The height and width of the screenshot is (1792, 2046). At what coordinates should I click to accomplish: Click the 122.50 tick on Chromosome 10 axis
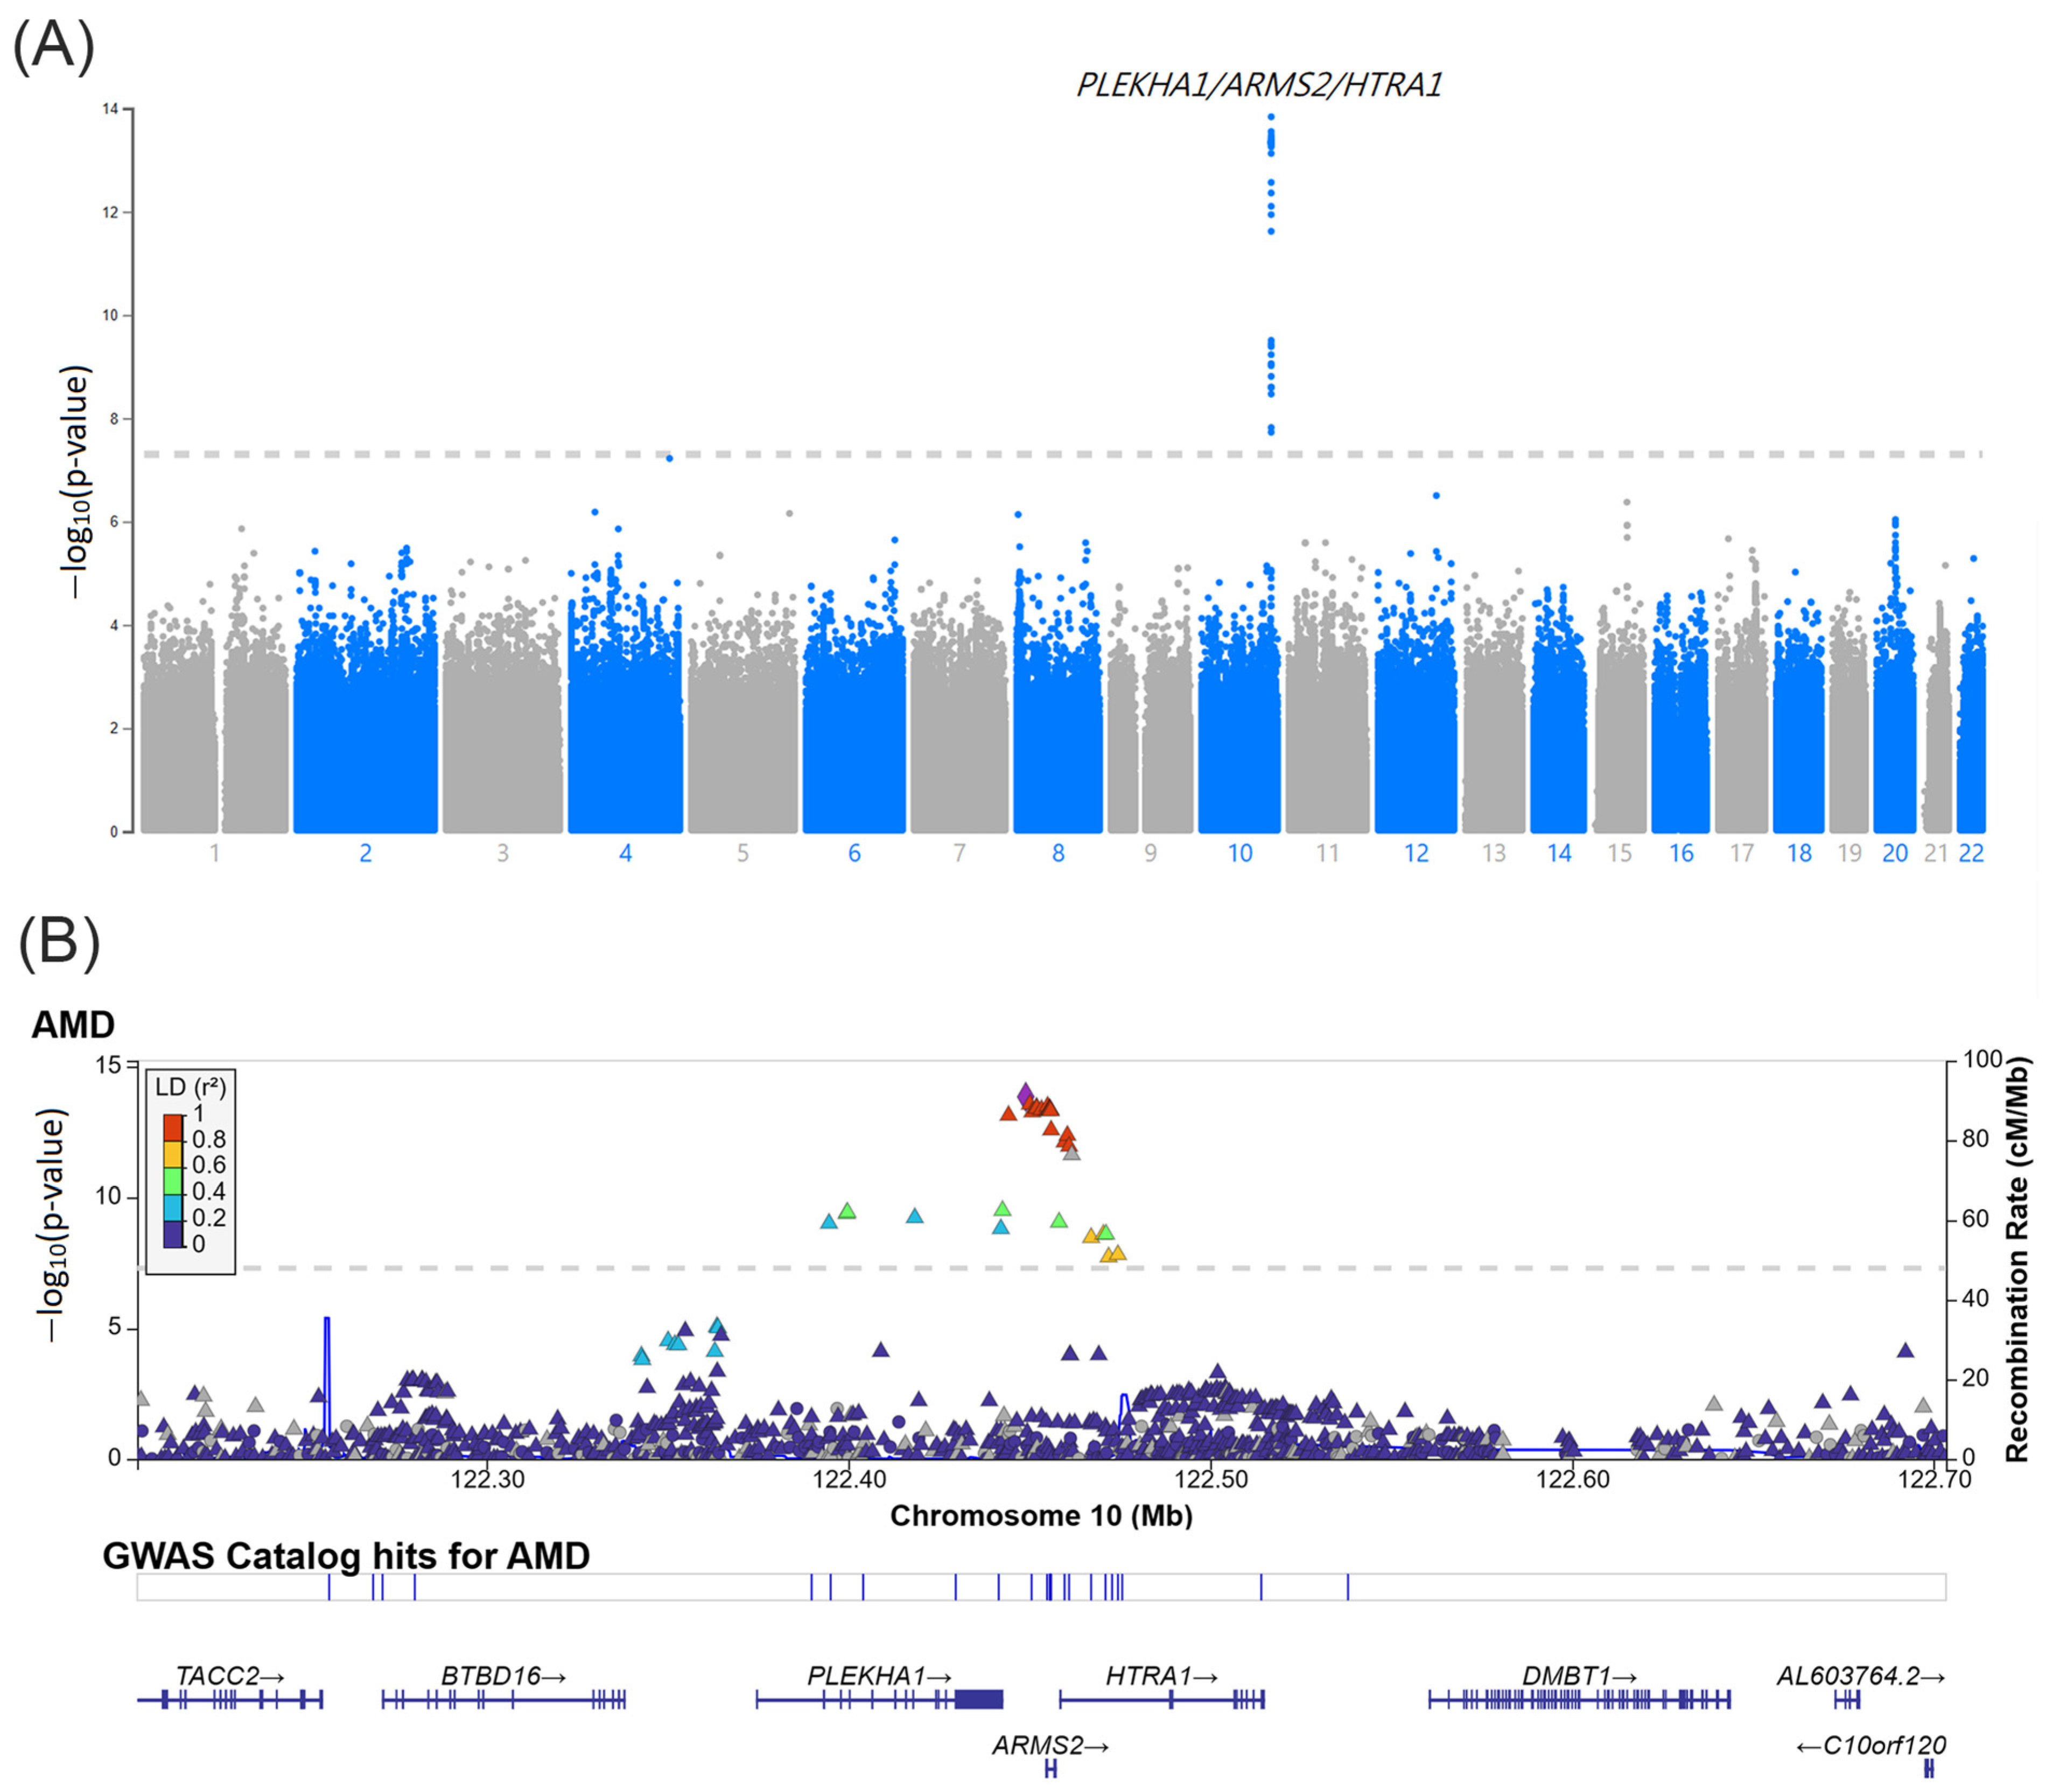point(1210,1479)
